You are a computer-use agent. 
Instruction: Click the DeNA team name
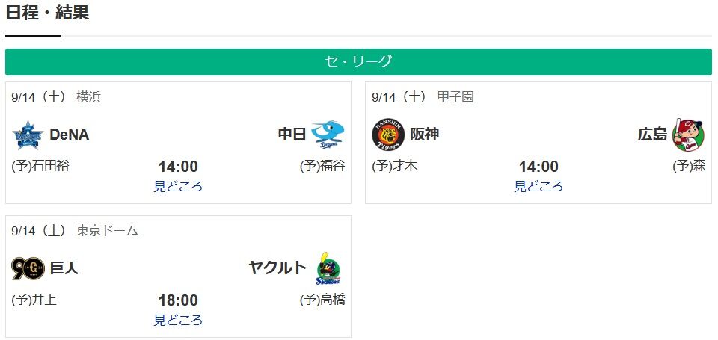(69, 135)
